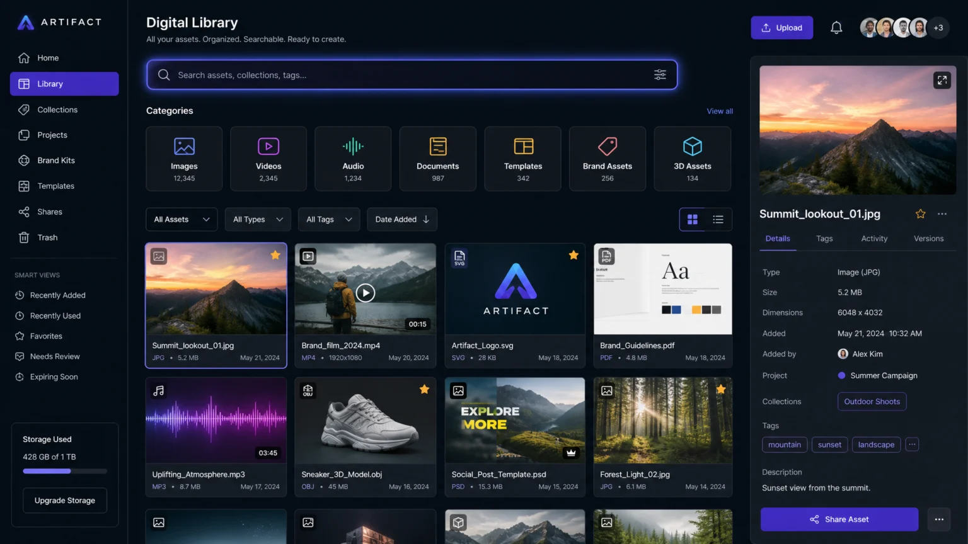Toggle the star on the Forest_Light_02.jpg card
Image resolution: width=968 pixels, height=544 pixels.
coord(721,389)
